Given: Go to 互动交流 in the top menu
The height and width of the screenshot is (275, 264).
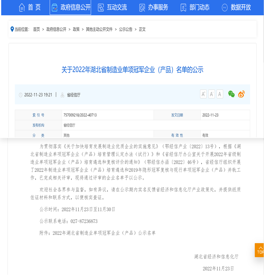Looking at the screenshot, I should [112, 8].
